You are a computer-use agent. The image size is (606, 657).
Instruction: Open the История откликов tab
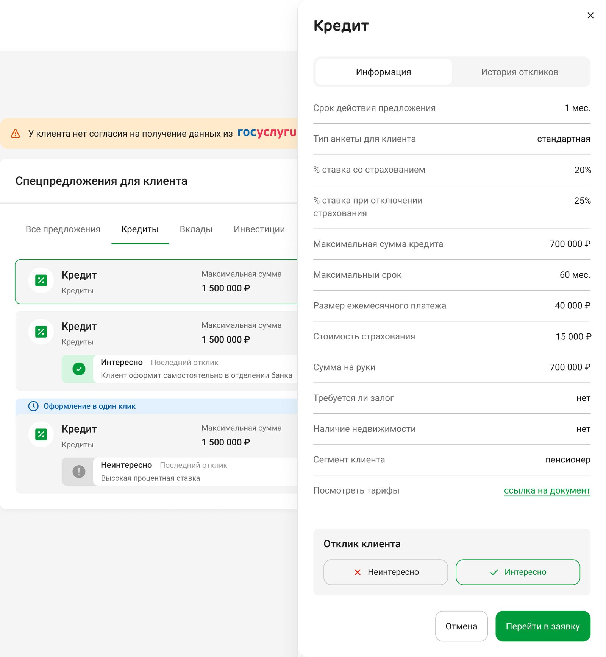520,72
